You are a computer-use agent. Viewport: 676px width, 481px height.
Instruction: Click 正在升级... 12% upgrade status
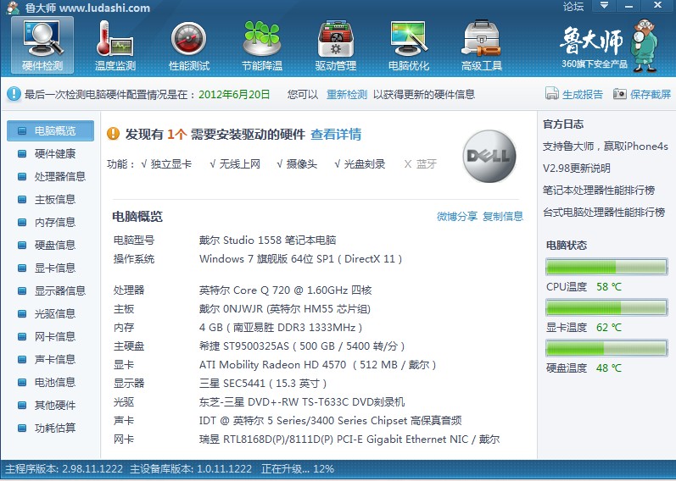coord(298,469)
